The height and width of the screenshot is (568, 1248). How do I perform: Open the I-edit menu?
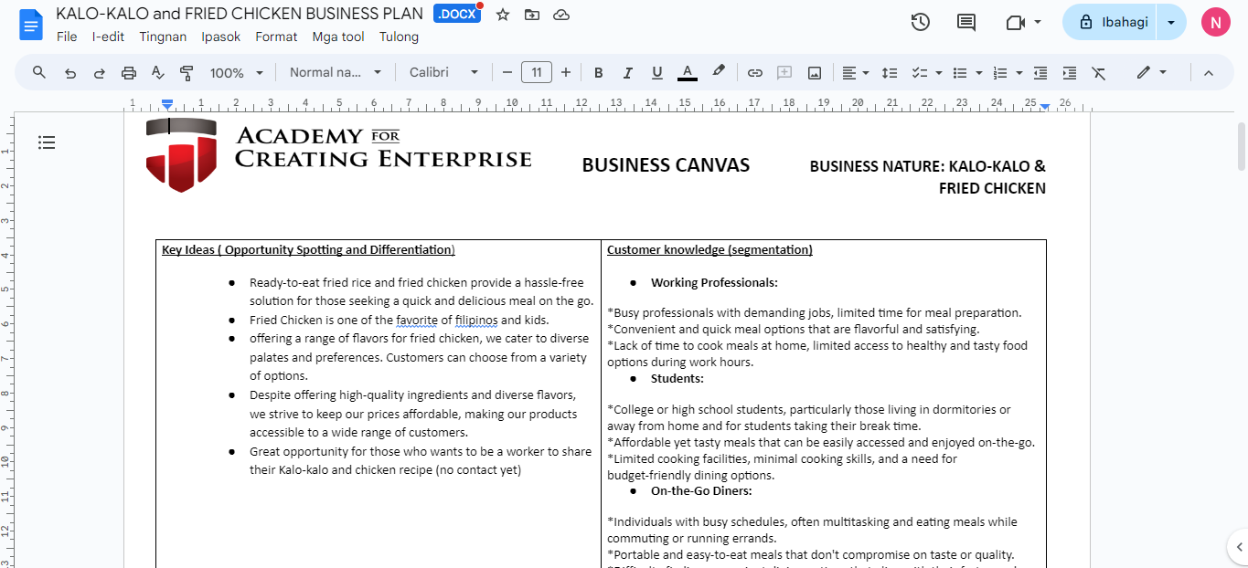click(x=108, y=37)
